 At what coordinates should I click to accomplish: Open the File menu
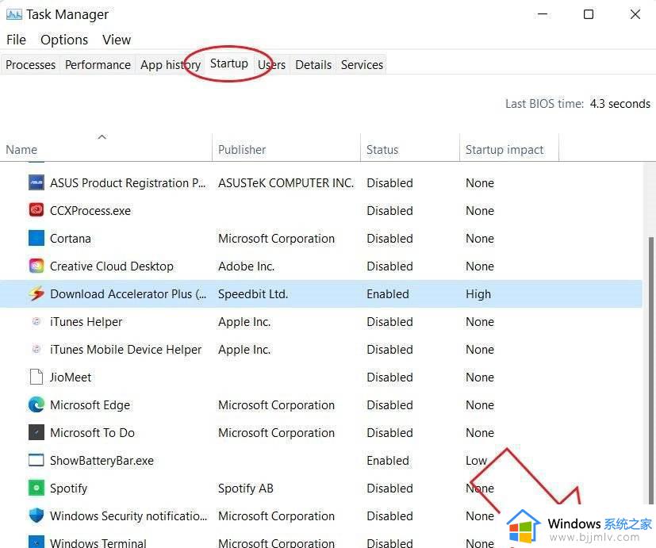17,40
